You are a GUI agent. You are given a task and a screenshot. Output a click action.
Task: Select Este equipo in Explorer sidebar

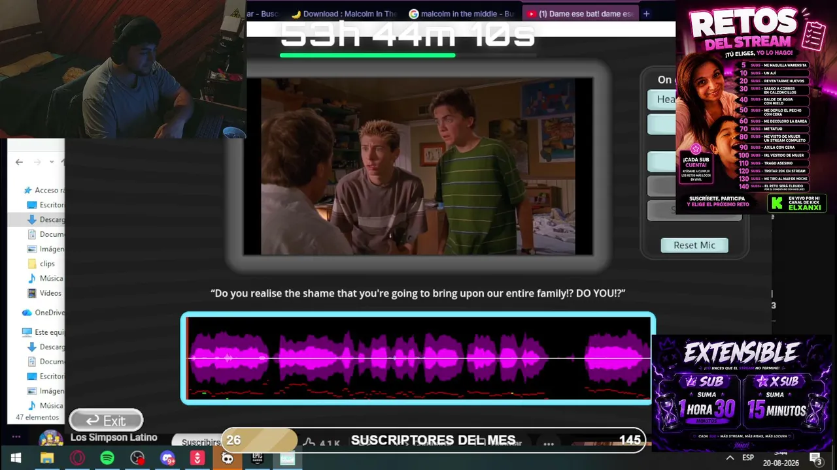tap(44, 332)
